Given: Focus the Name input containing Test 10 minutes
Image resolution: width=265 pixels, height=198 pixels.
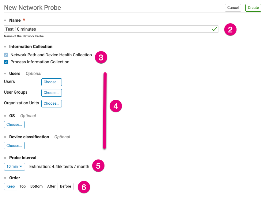Looking at the screenshot, I should point(111,29).
